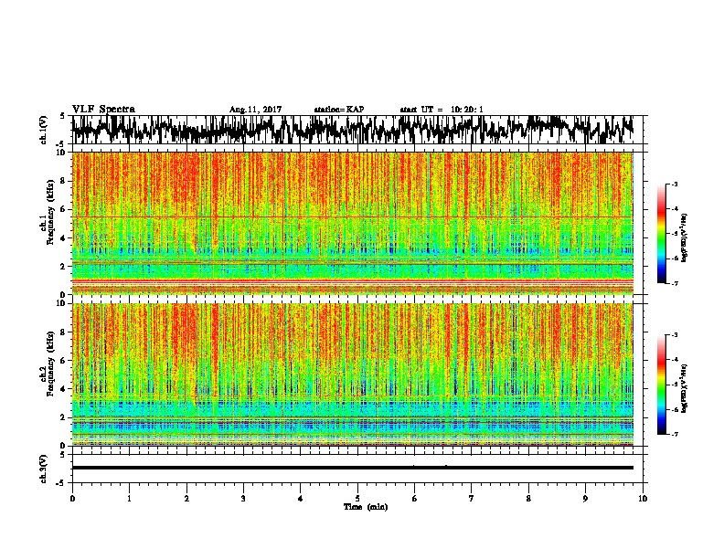Click the "-3" label on ch.1 colorbar
This screenshot has height=559, width=724.
coord(674,184)
